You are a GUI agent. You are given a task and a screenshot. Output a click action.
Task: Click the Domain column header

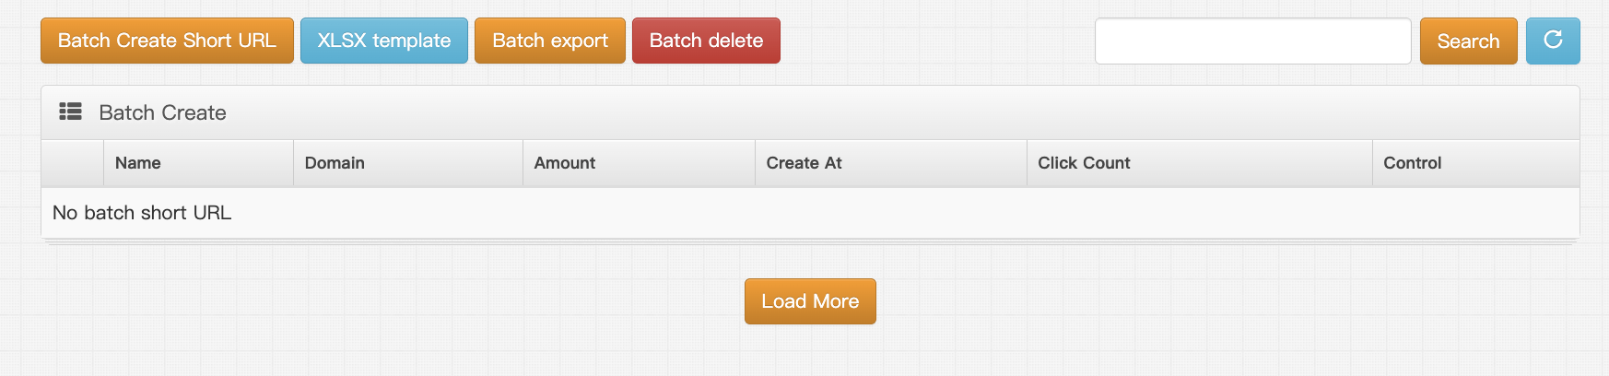click(335, 163)
